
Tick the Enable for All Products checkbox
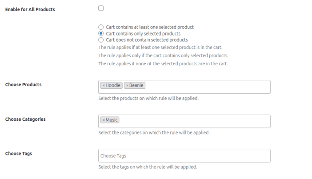pyautogui.click(x=101, y=8)
